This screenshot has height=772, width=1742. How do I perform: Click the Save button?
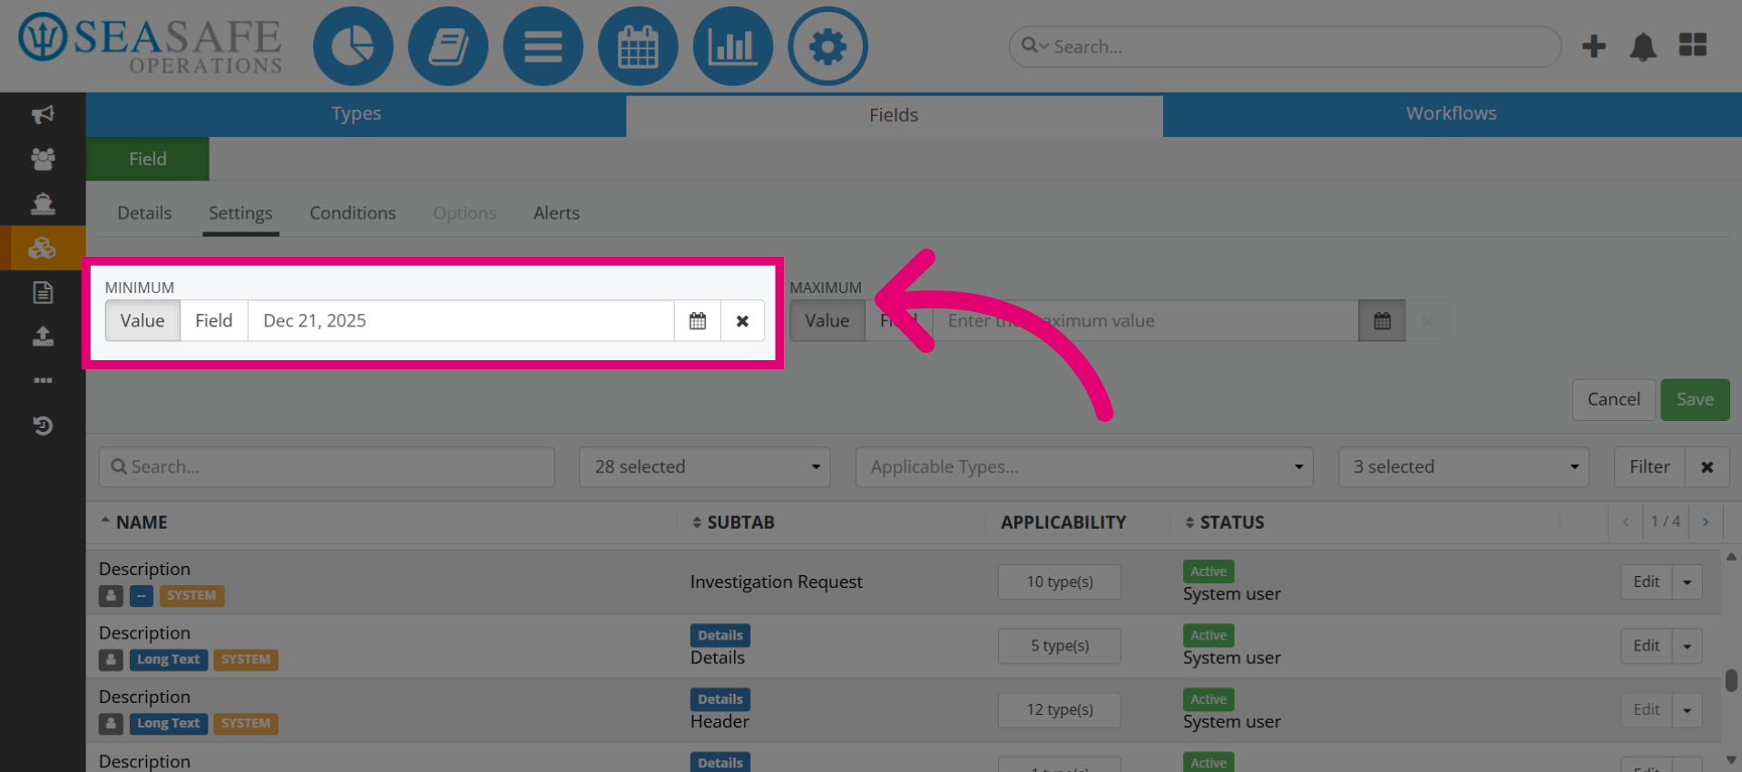[x=1695, y=400]
